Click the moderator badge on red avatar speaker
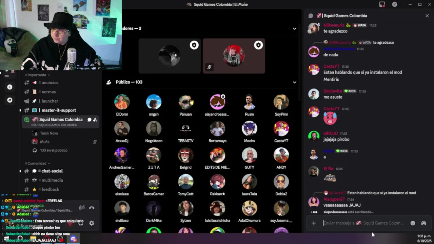This screenshot has width=434, height=244. 258,45
